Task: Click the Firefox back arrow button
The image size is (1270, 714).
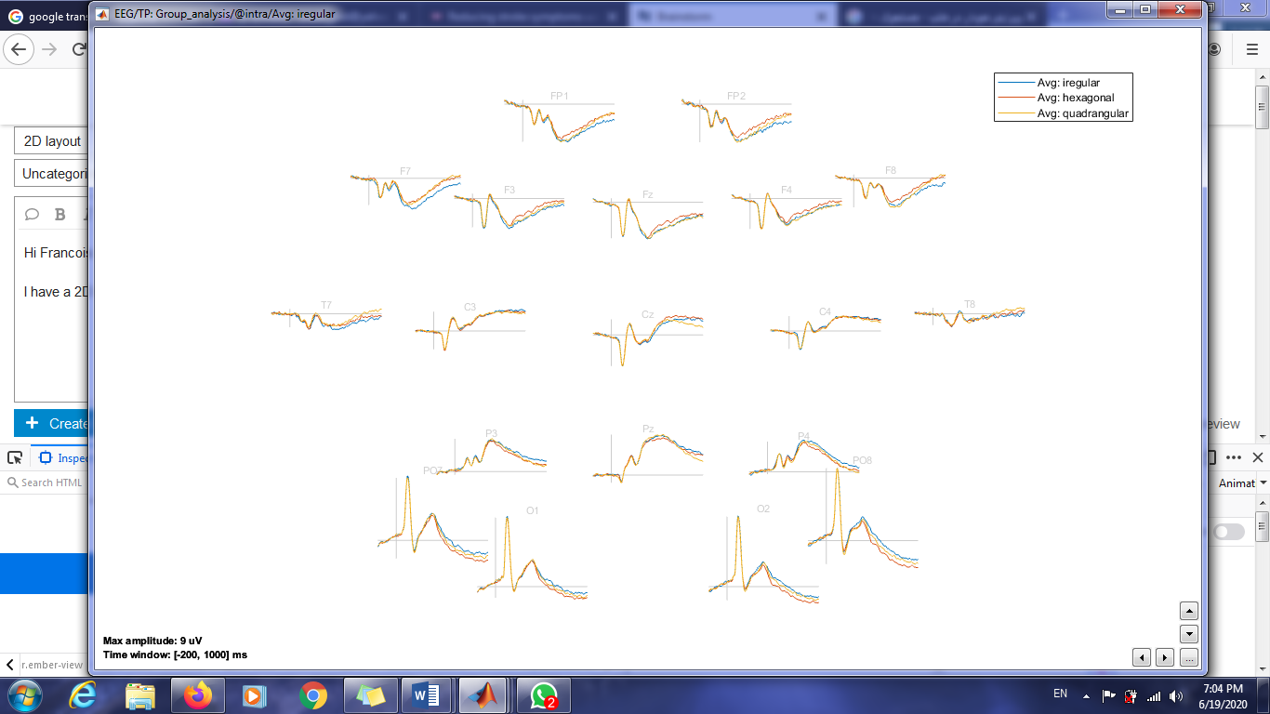Action: pos(18,49)
